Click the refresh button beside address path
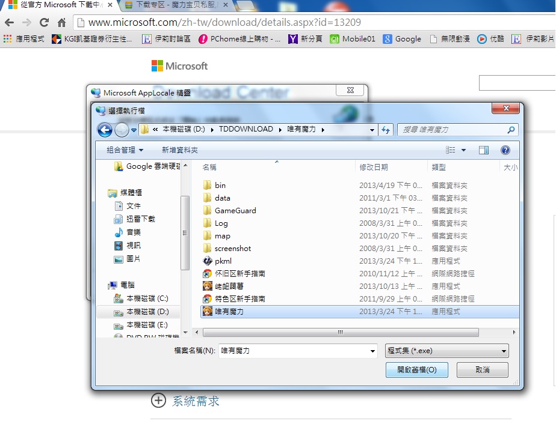Screen dimensions: 556x427 pos(386,129)
